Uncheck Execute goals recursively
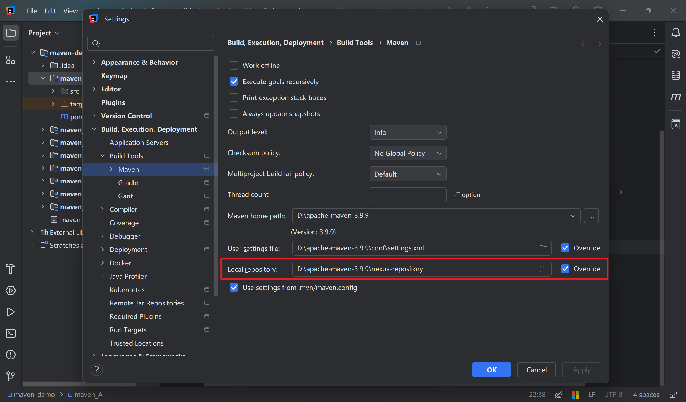Screen dimensions: 686x402 coord(234,82)
